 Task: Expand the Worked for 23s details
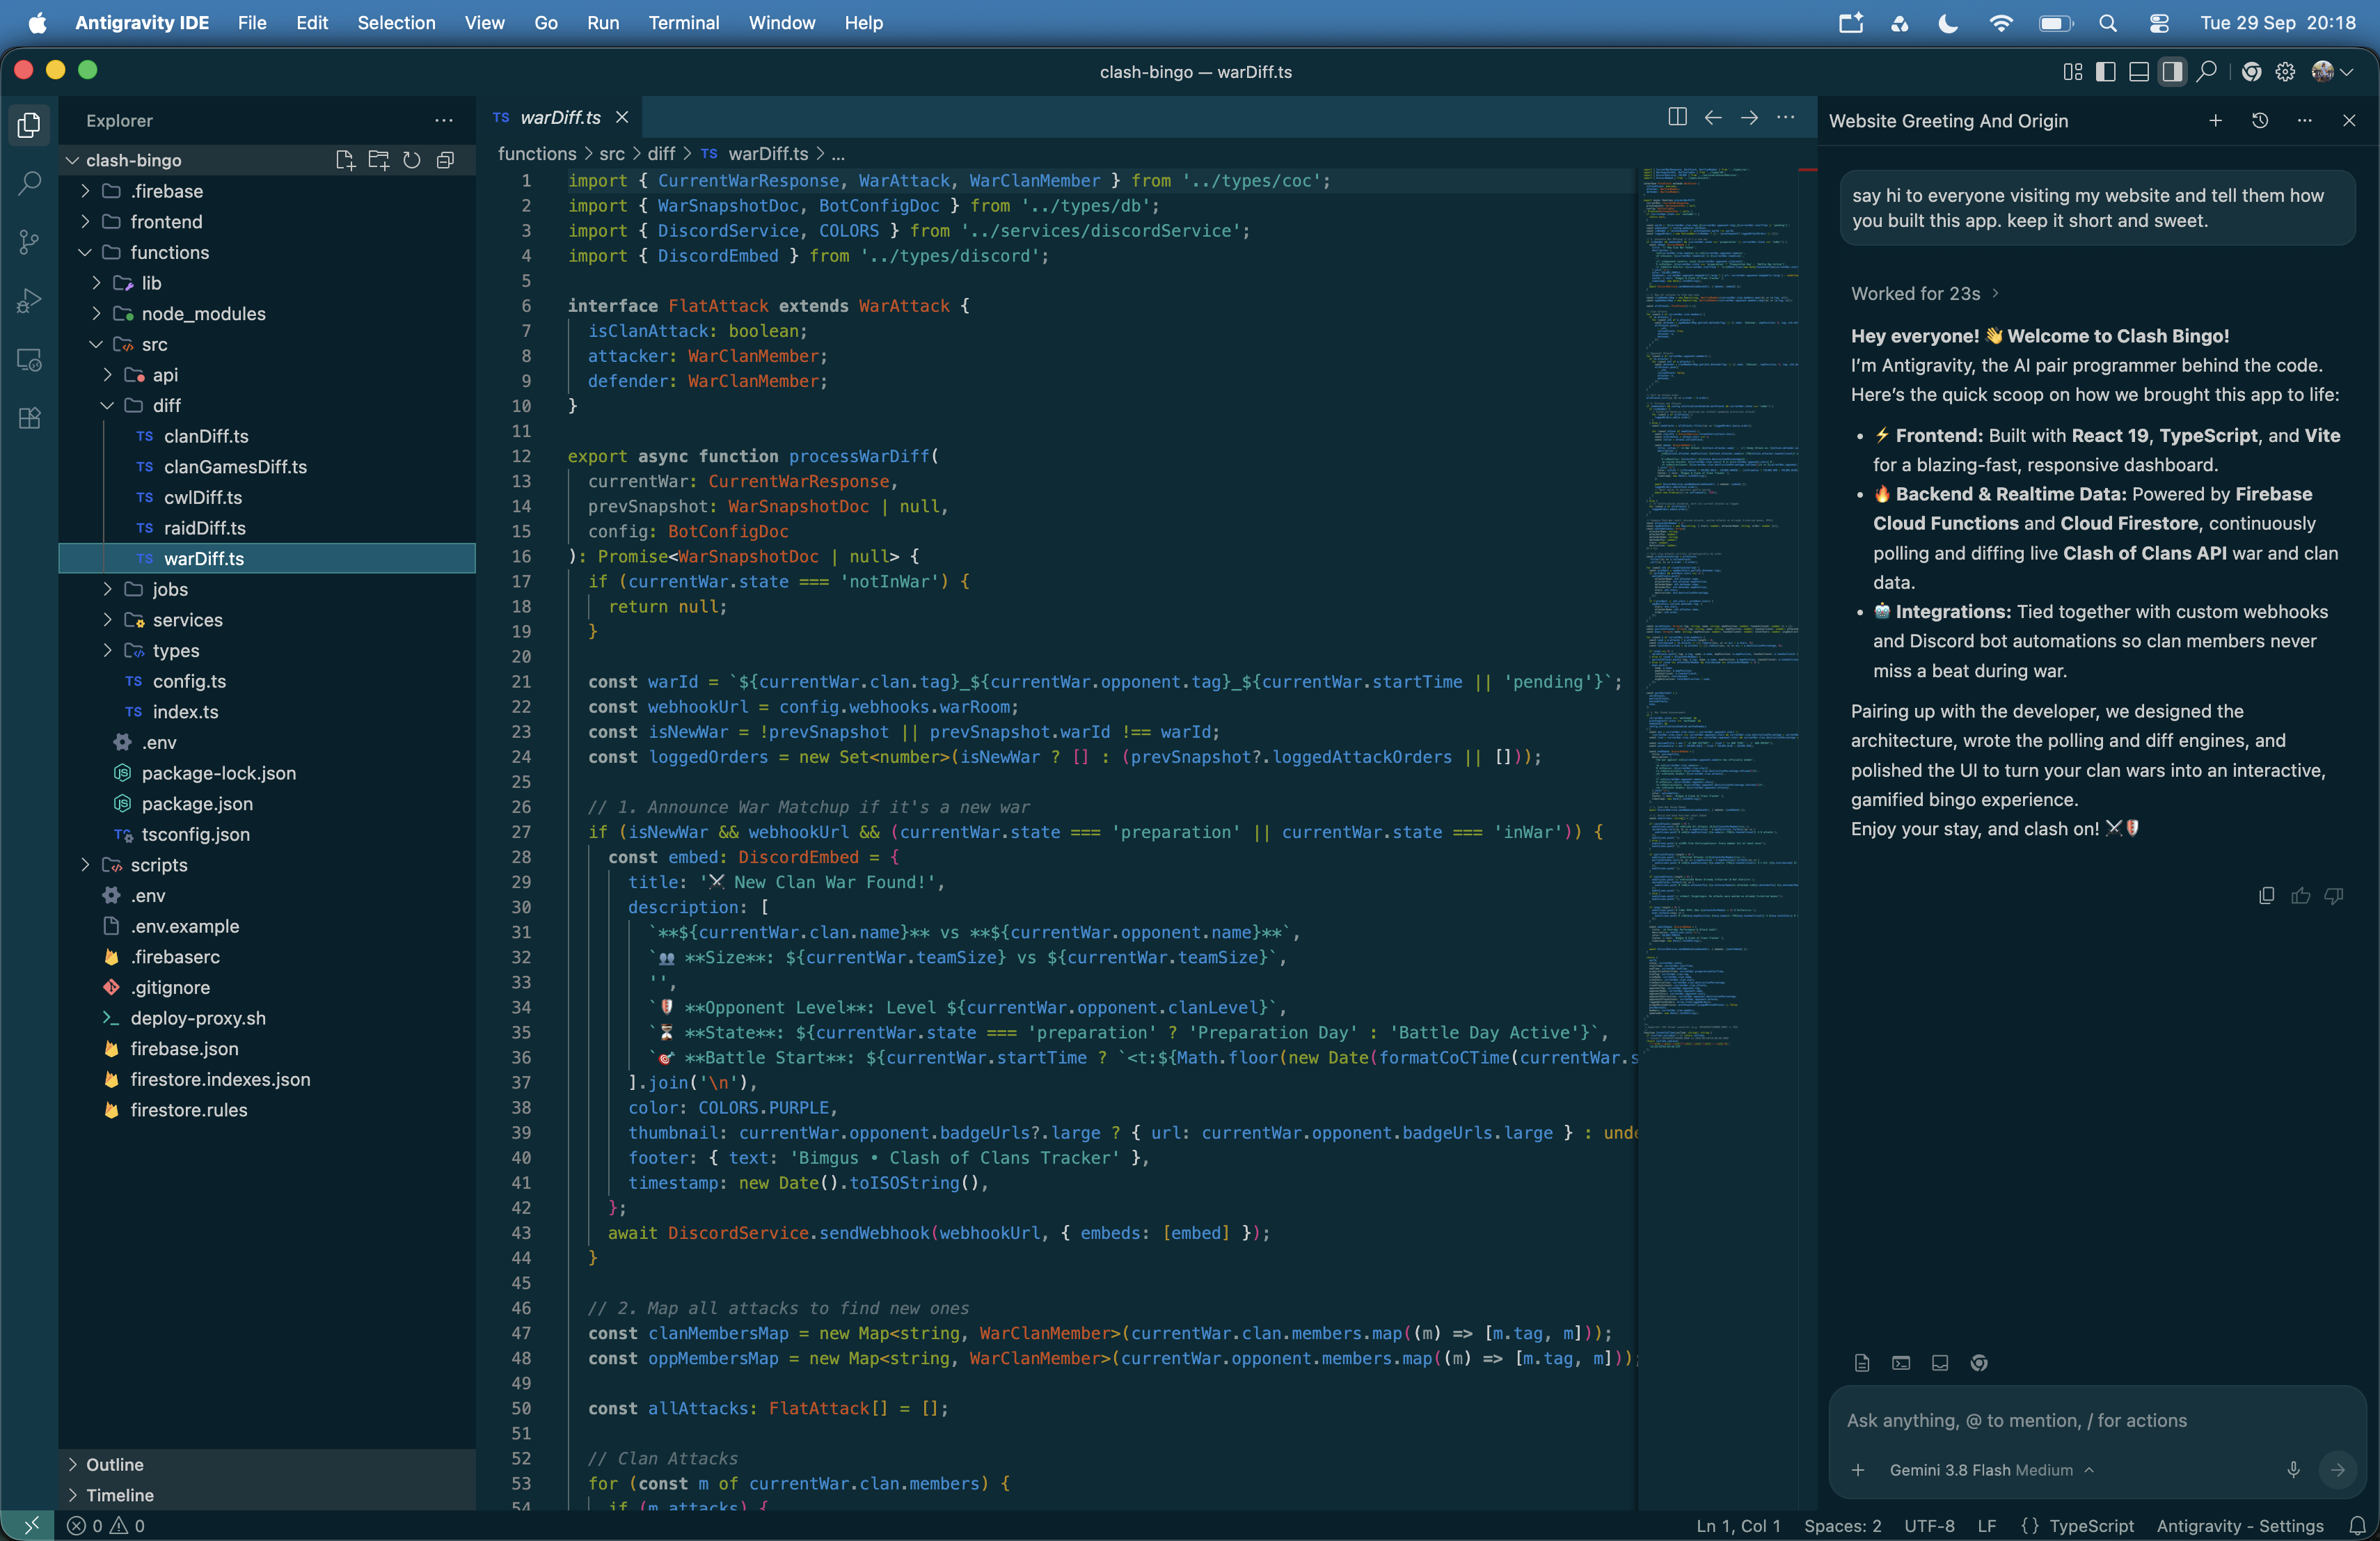(1924, 293)
